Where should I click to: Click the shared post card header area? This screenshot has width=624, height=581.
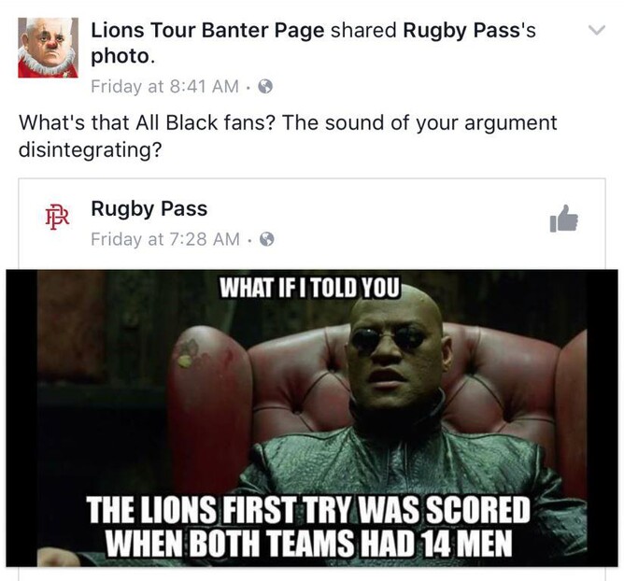click(312, 223)
